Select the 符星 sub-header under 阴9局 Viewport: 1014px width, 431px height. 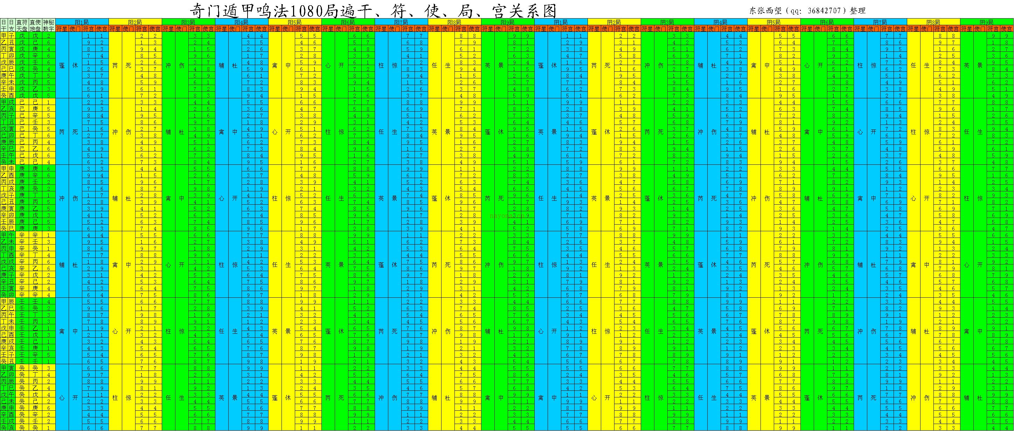[966, 29]
